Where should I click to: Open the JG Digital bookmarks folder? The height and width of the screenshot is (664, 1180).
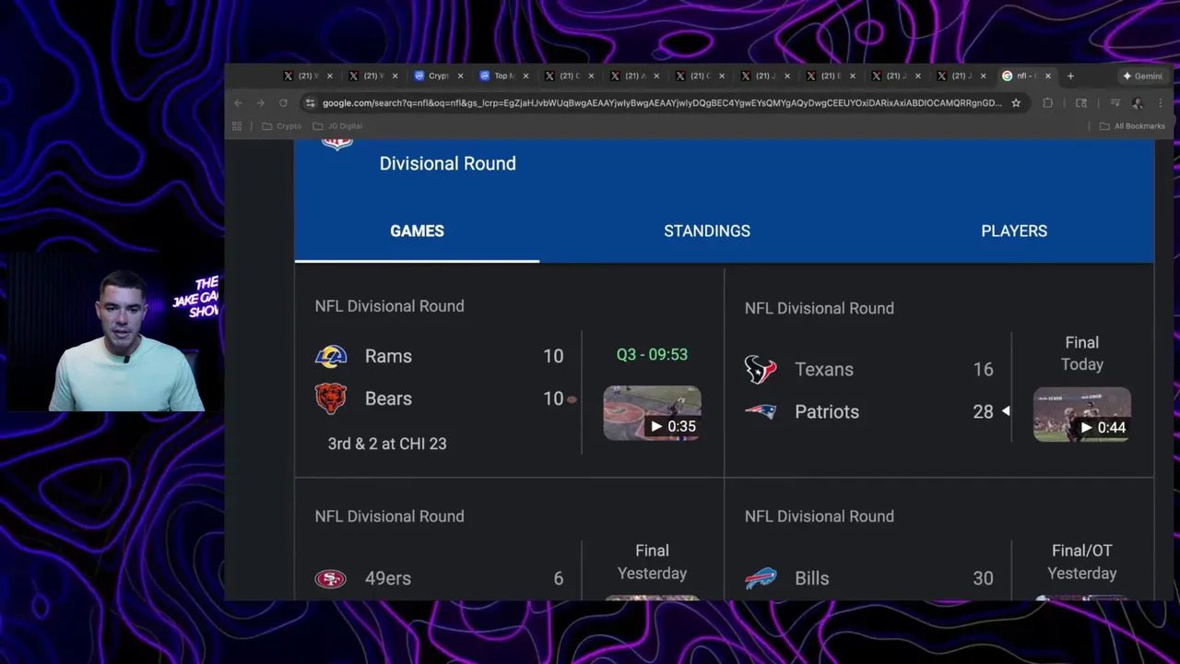[337, 126]
